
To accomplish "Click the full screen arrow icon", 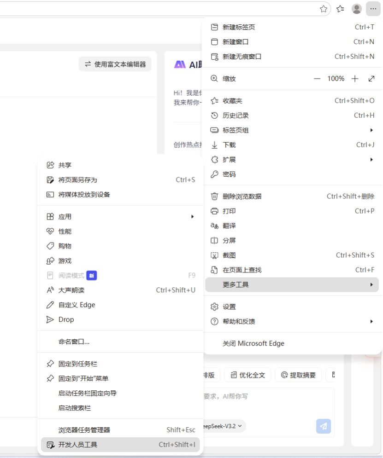I will click(x=371, y=79).
